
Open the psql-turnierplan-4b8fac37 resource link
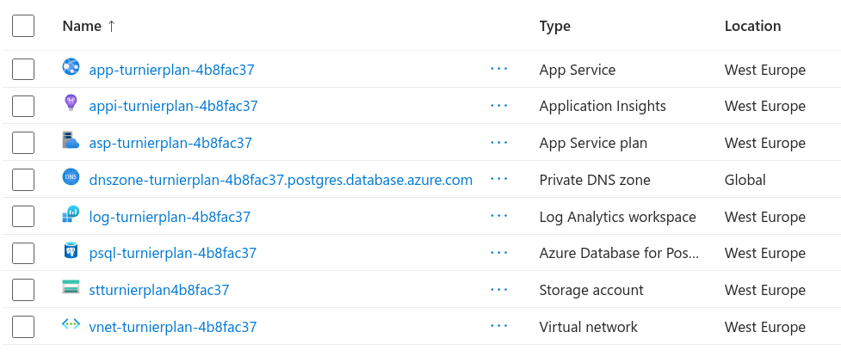coord(173,253)
